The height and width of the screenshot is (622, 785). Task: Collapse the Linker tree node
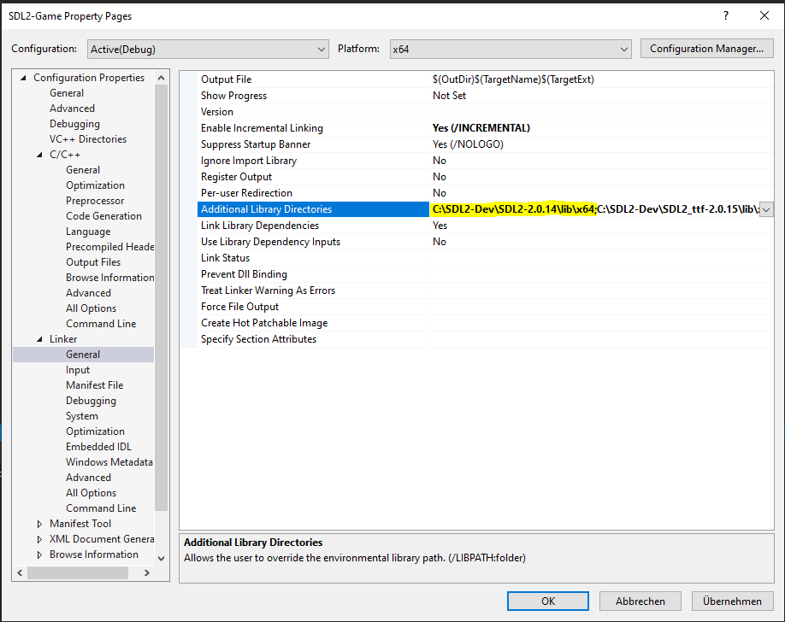click(x=39, y=339)
